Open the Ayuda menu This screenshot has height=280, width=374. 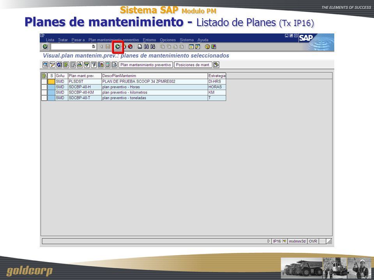click(x=203, y=40)
